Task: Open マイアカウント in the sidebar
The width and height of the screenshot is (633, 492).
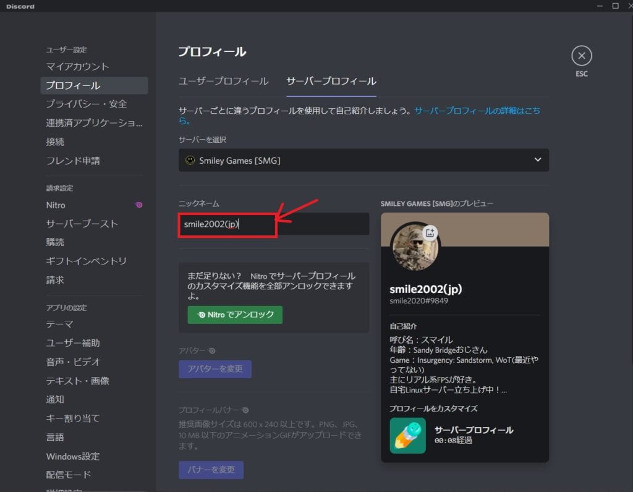Action: pos(77,66)
